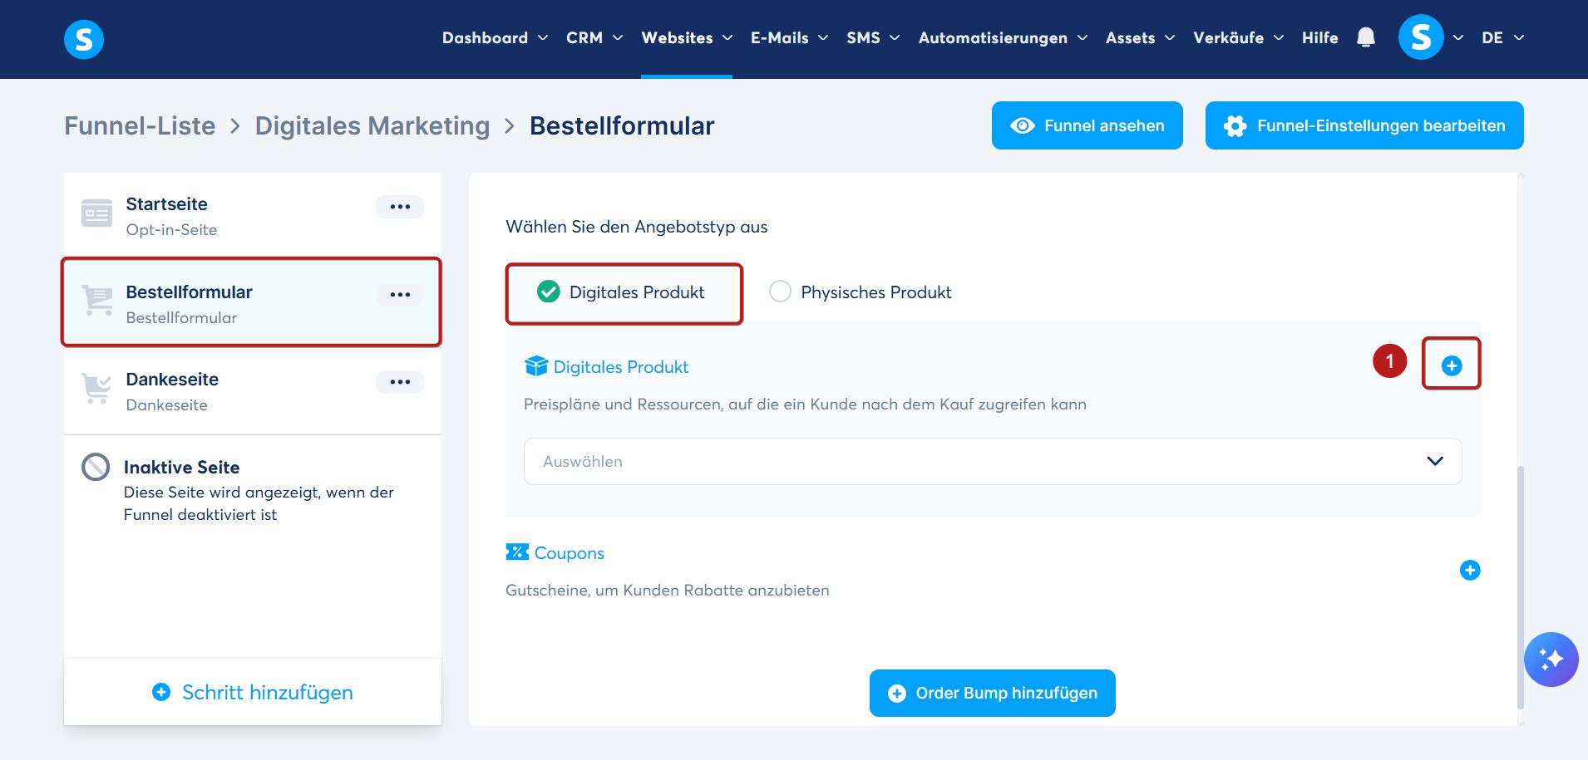
Task: Expand the Auswählen price plan dropdown
Action: 993,461
